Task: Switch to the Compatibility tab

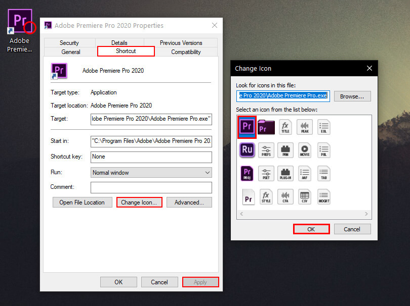Action: coord(186,52)
